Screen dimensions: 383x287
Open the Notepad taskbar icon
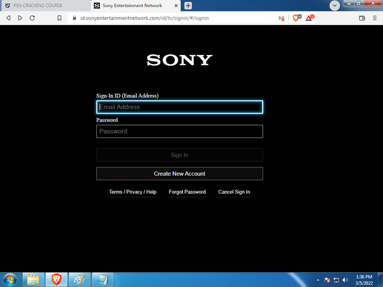[102, 280]
